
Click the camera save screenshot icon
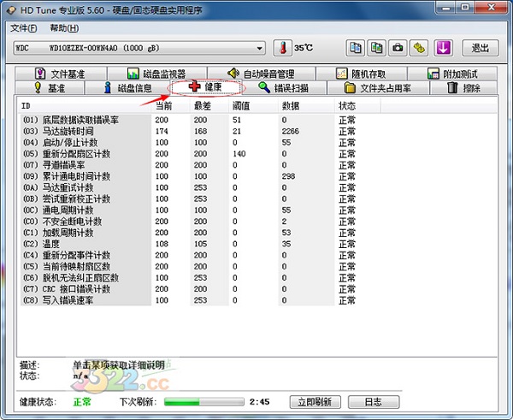pyautogui.click(x=398, y=48)
